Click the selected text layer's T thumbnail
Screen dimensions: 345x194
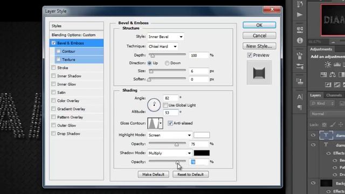(326, 135)
